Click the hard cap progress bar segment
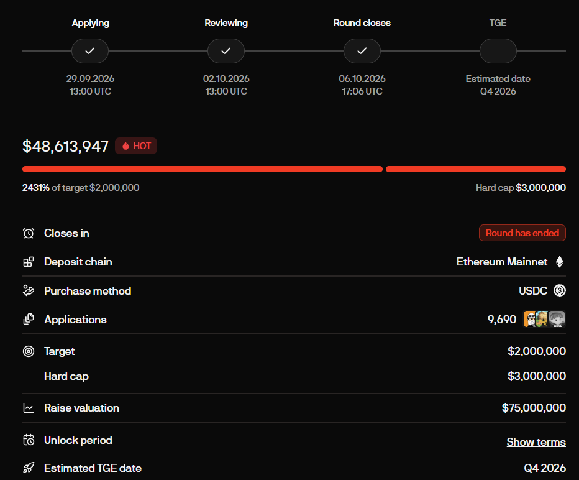The height and width of the screenshot is (480, 579). pyautogui.click(x=476, y=169)
